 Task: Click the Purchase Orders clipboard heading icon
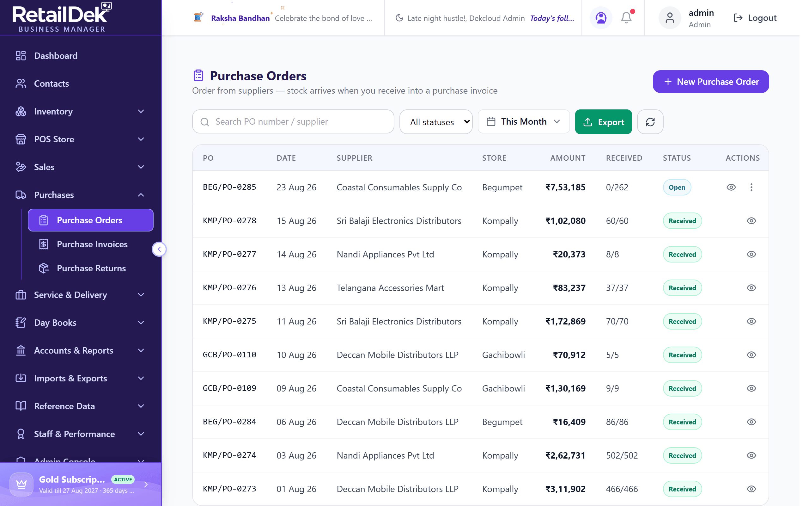pyautogui.click(x=198, y=76)
